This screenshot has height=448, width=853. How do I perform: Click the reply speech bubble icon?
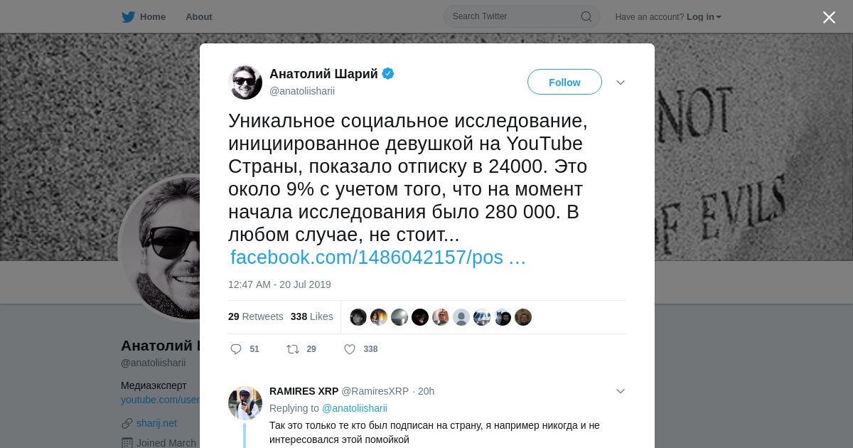coord(236,349)
